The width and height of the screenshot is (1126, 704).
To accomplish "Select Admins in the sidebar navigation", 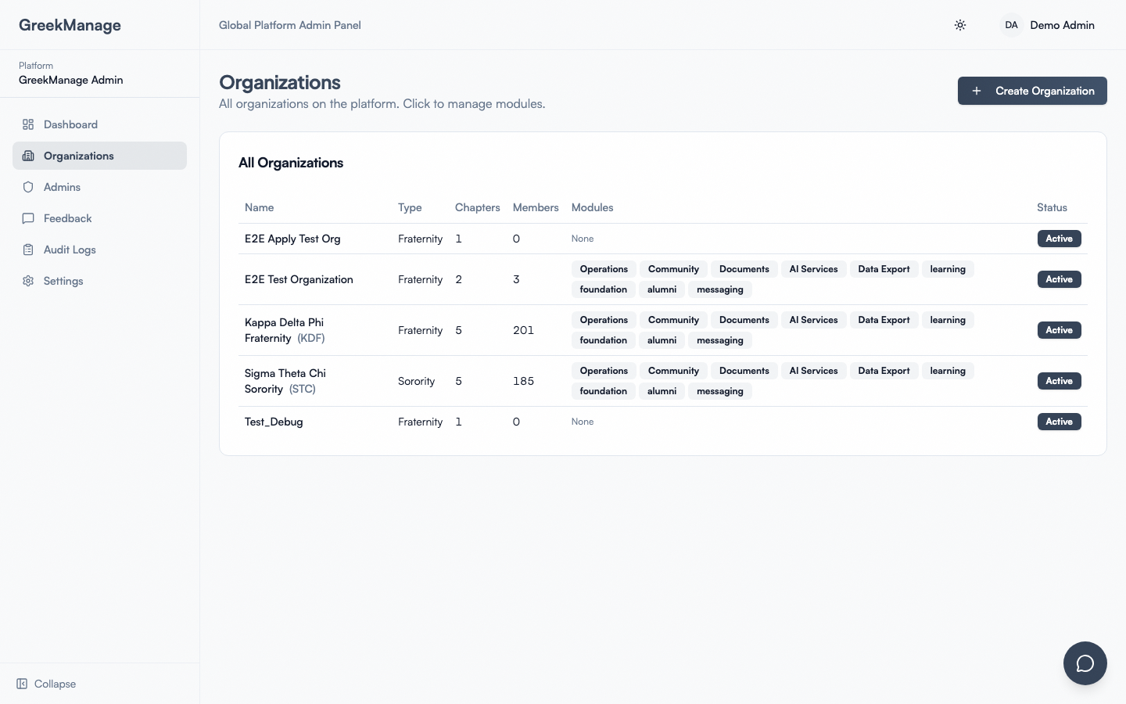I will (x=62, y=187).
